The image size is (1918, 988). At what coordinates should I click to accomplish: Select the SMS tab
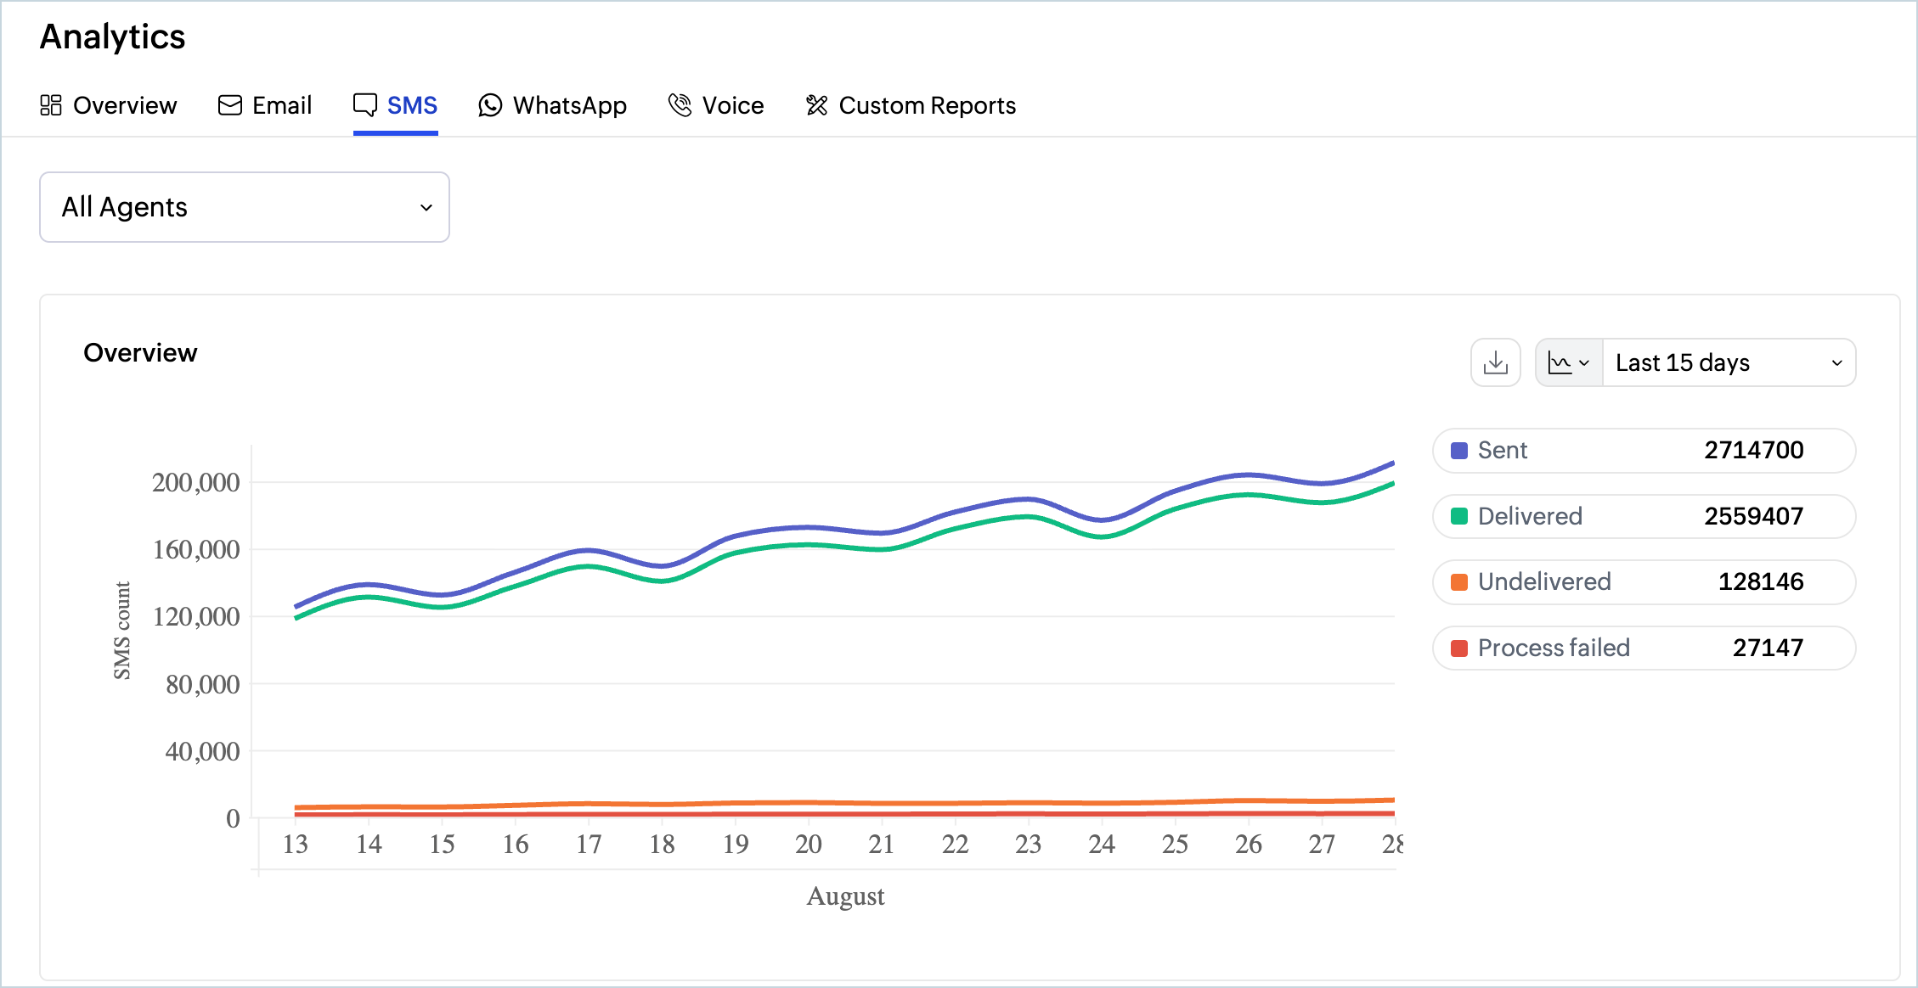395,105
